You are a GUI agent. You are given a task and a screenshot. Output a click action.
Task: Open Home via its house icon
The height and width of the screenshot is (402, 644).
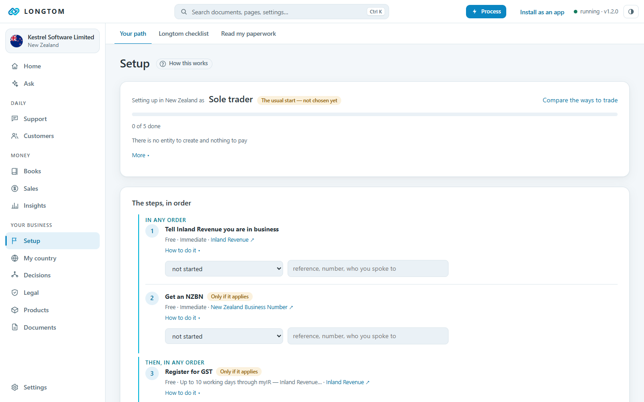pyautogui.click(x=15, y=66)
